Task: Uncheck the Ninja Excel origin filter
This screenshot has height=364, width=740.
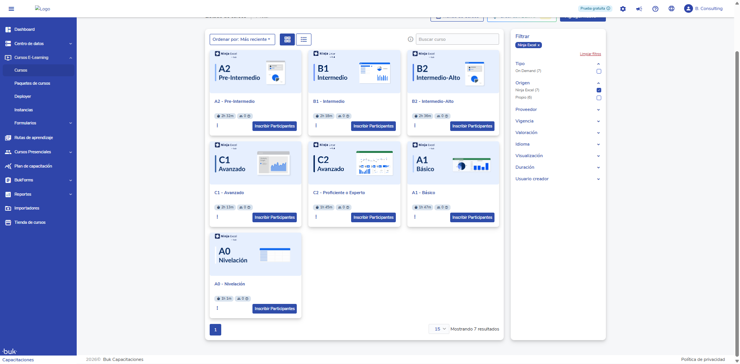Action: pos(599,90)
